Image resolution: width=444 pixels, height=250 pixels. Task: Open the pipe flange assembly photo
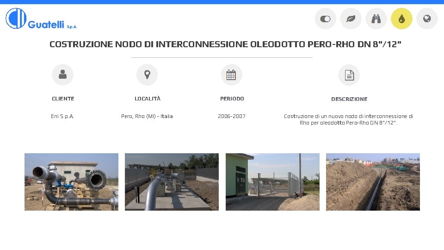coord(71,181)
